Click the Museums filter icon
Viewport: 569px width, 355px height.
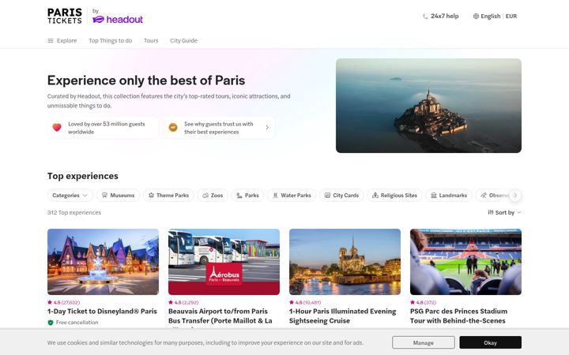(x=104, y=196)
